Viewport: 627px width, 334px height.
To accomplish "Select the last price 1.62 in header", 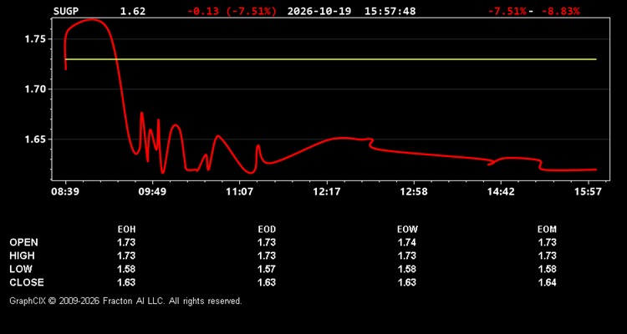I will coord(133,11).
